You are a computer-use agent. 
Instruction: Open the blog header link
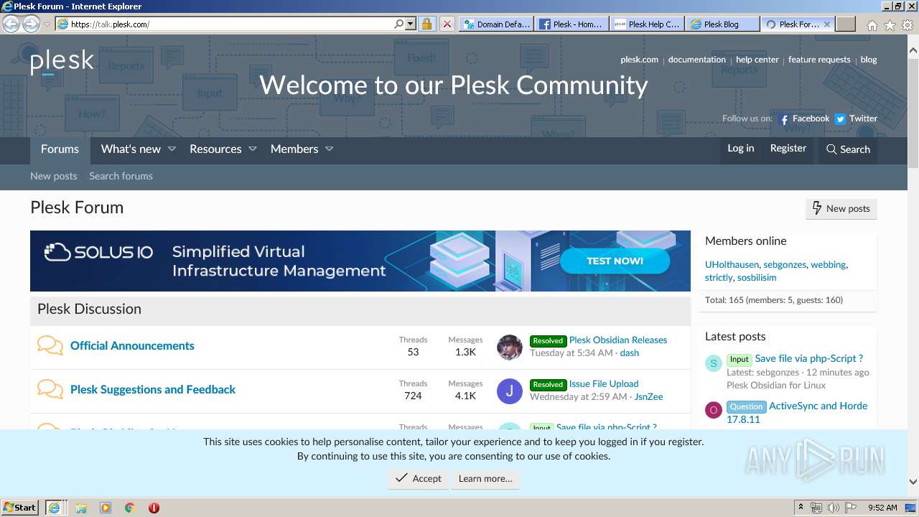[x=869, y=60]
